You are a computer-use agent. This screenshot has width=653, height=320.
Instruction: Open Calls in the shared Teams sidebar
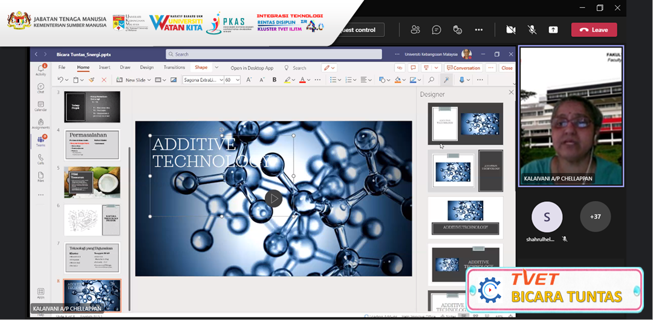[x=41, y=159]
